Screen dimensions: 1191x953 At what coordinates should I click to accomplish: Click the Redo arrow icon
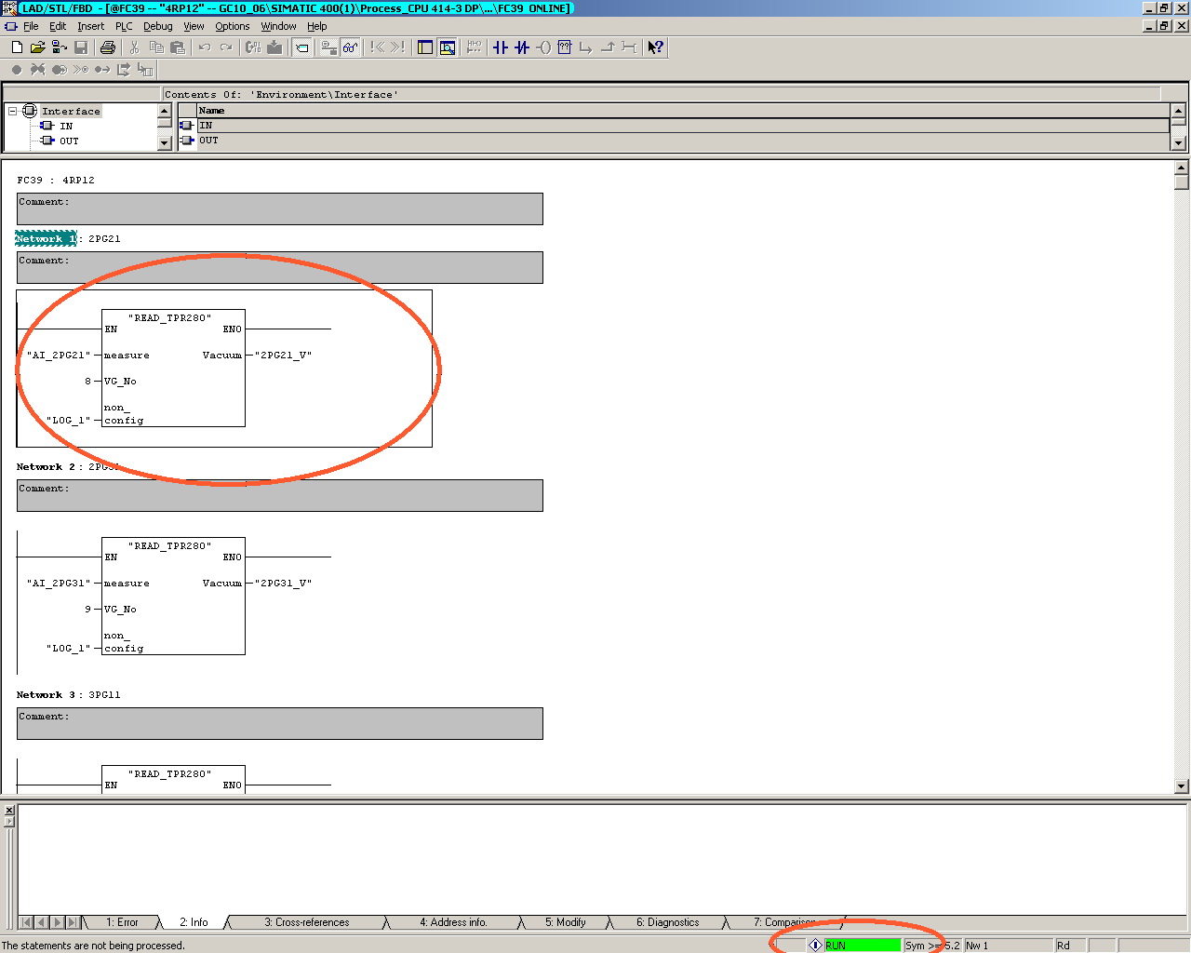226,47
